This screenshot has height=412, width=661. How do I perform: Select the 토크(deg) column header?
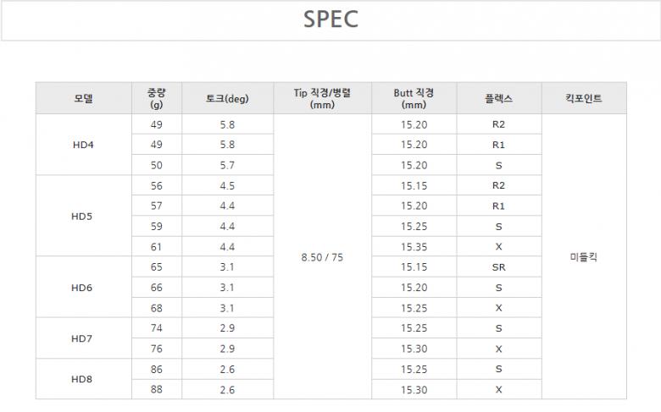pyautogui.click(x=226, y=98)
